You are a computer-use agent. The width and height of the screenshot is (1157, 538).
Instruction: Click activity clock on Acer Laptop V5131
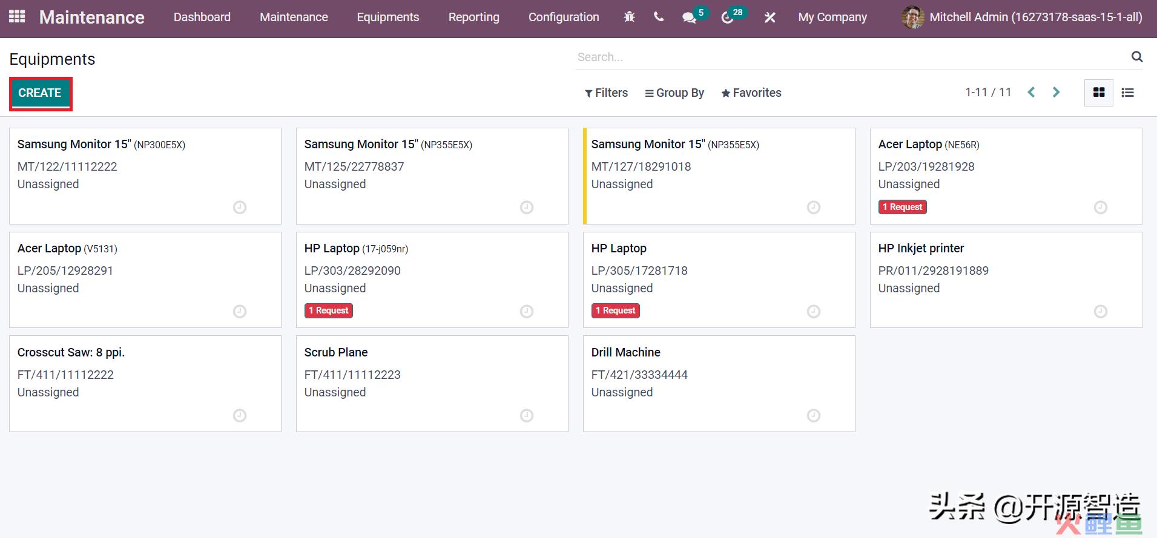[240, 312]
